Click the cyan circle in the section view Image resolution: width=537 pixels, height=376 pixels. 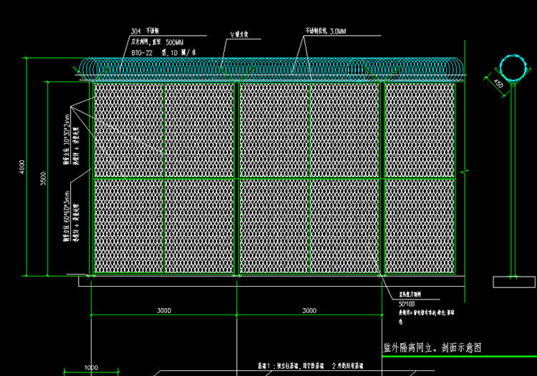[x=512, y=67]
